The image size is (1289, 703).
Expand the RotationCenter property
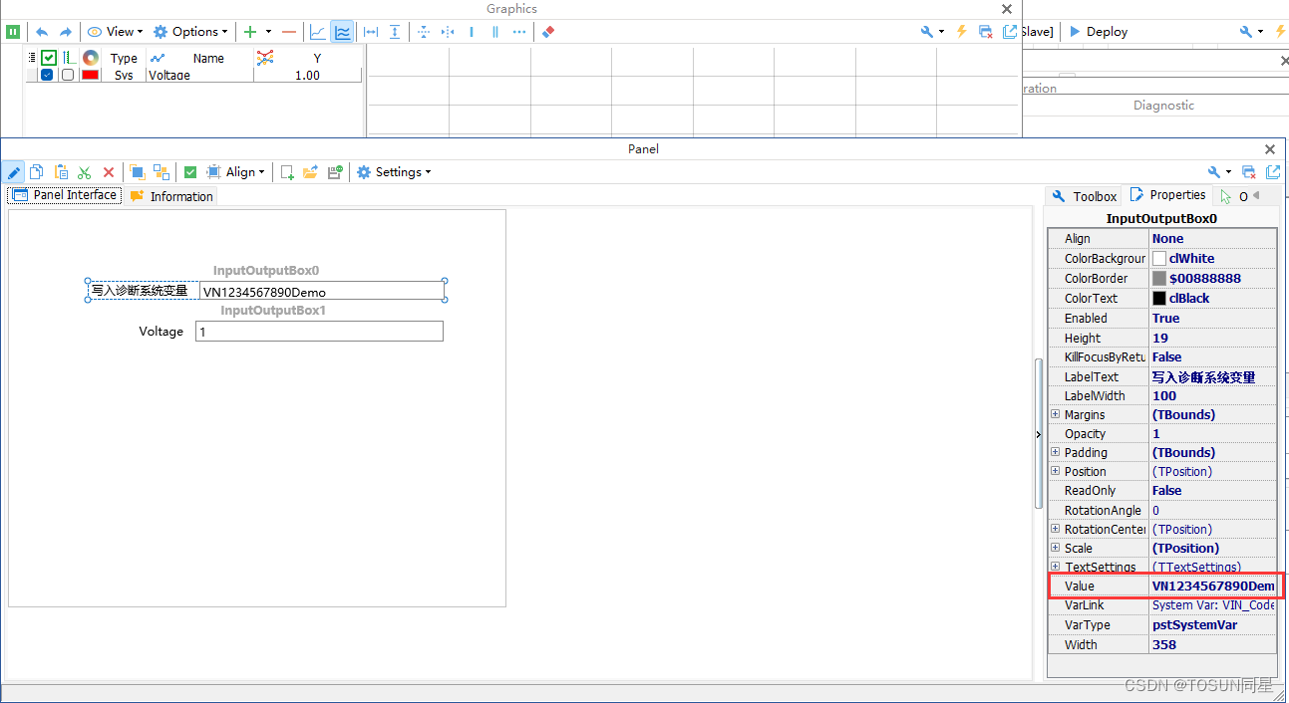point(1055,529)
